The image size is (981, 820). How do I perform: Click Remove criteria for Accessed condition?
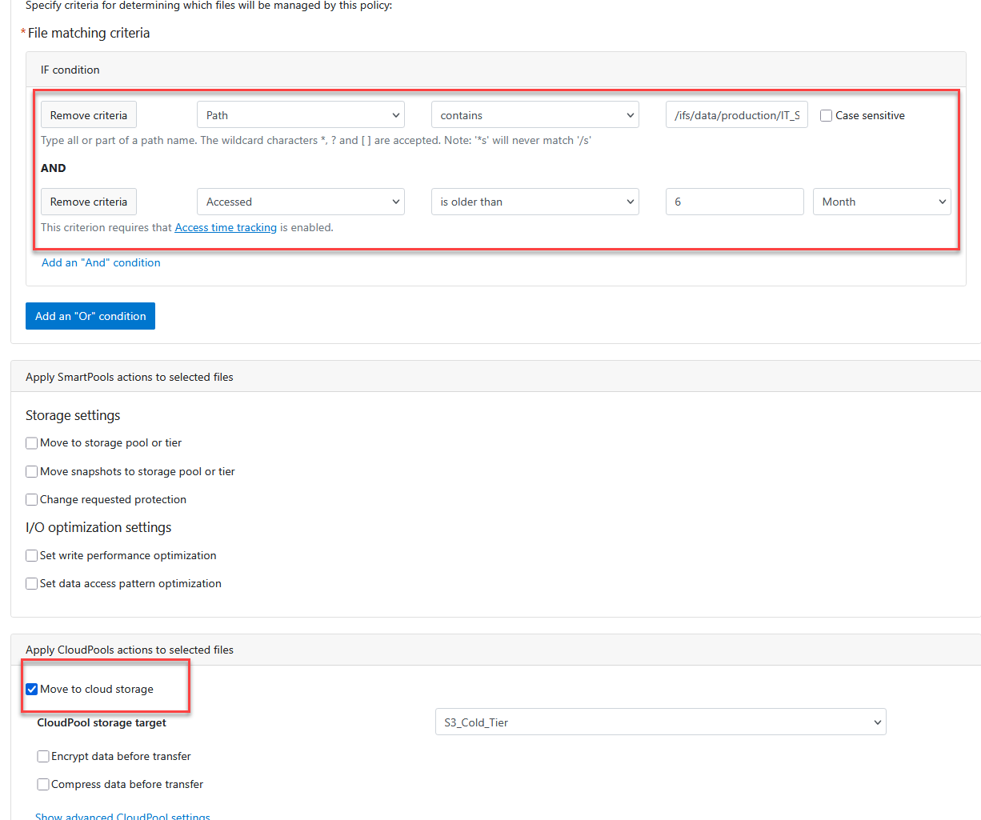[x=89, y=202]
